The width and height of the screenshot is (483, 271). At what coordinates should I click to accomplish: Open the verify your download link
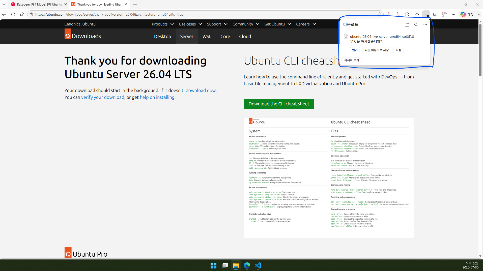tap(103, 97)
